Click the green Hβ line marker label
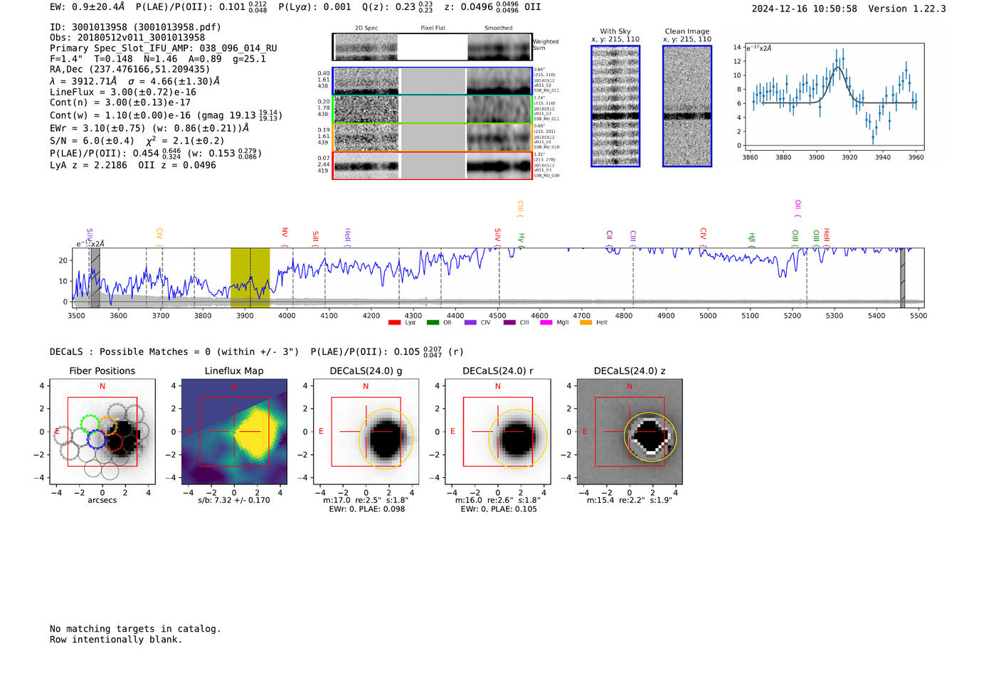 coord(751,239)
